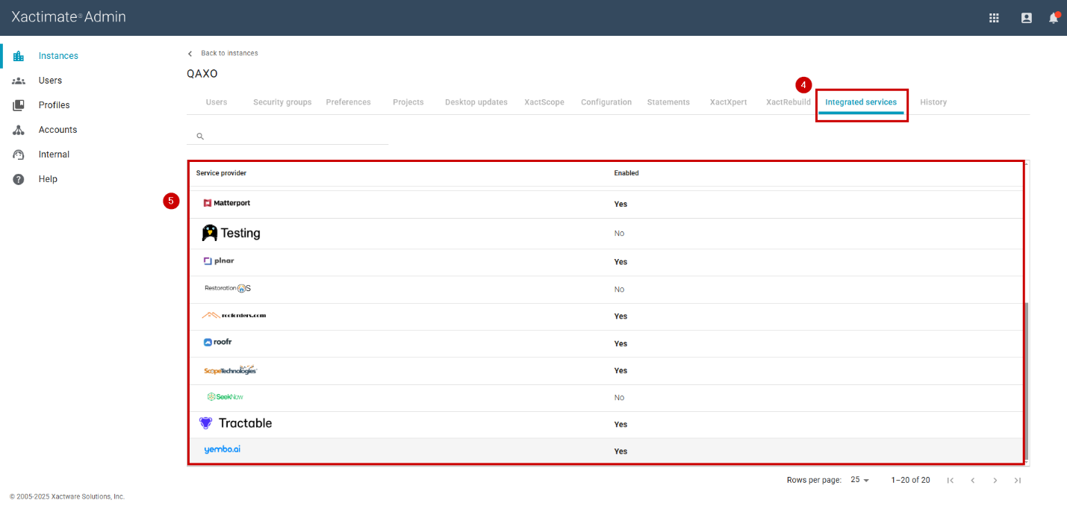Open Instances in the sidebar
This screenshot has width=1067, height=509.
(x=58, y=56)
